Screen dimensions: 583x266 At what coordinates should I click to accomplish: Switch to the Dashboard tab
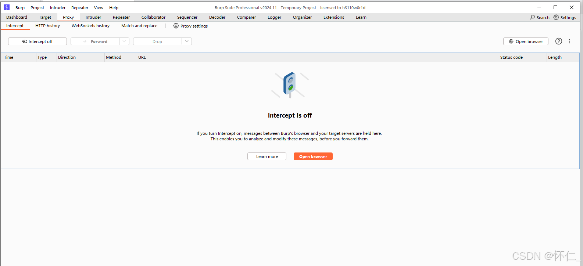(x=17, y=17)
